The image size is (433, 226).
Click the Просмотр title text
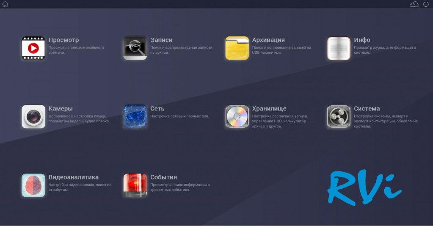click(63, 40)
